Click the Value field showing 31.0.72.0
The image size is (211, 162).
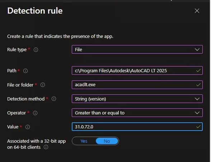pyautogui.click(x=137, y=127)
